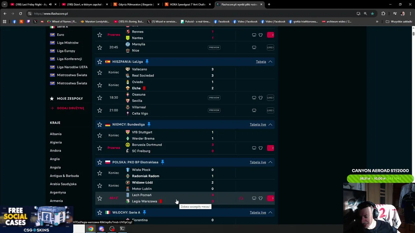This screenshot has width=415, height=233.
Task: Open TV icon for Villarreal vs Celta Vigo
Action: [x=254, y=110]
